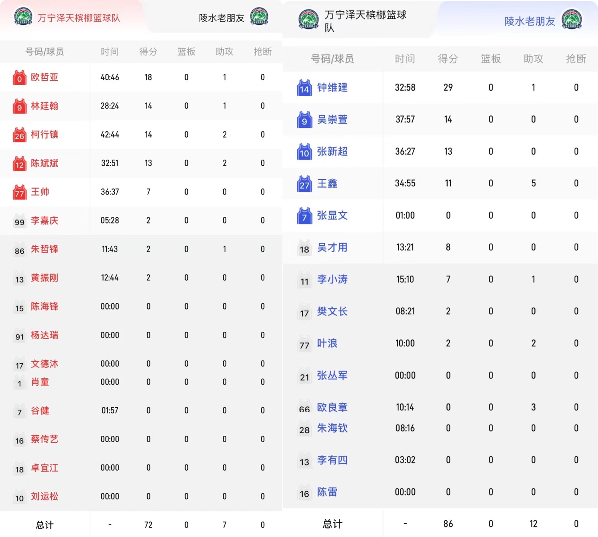Click 吴崇萱's playing time 37:57
Viewport: 598px width, 537px height.
pyautogui.click(x=405, y=120)
